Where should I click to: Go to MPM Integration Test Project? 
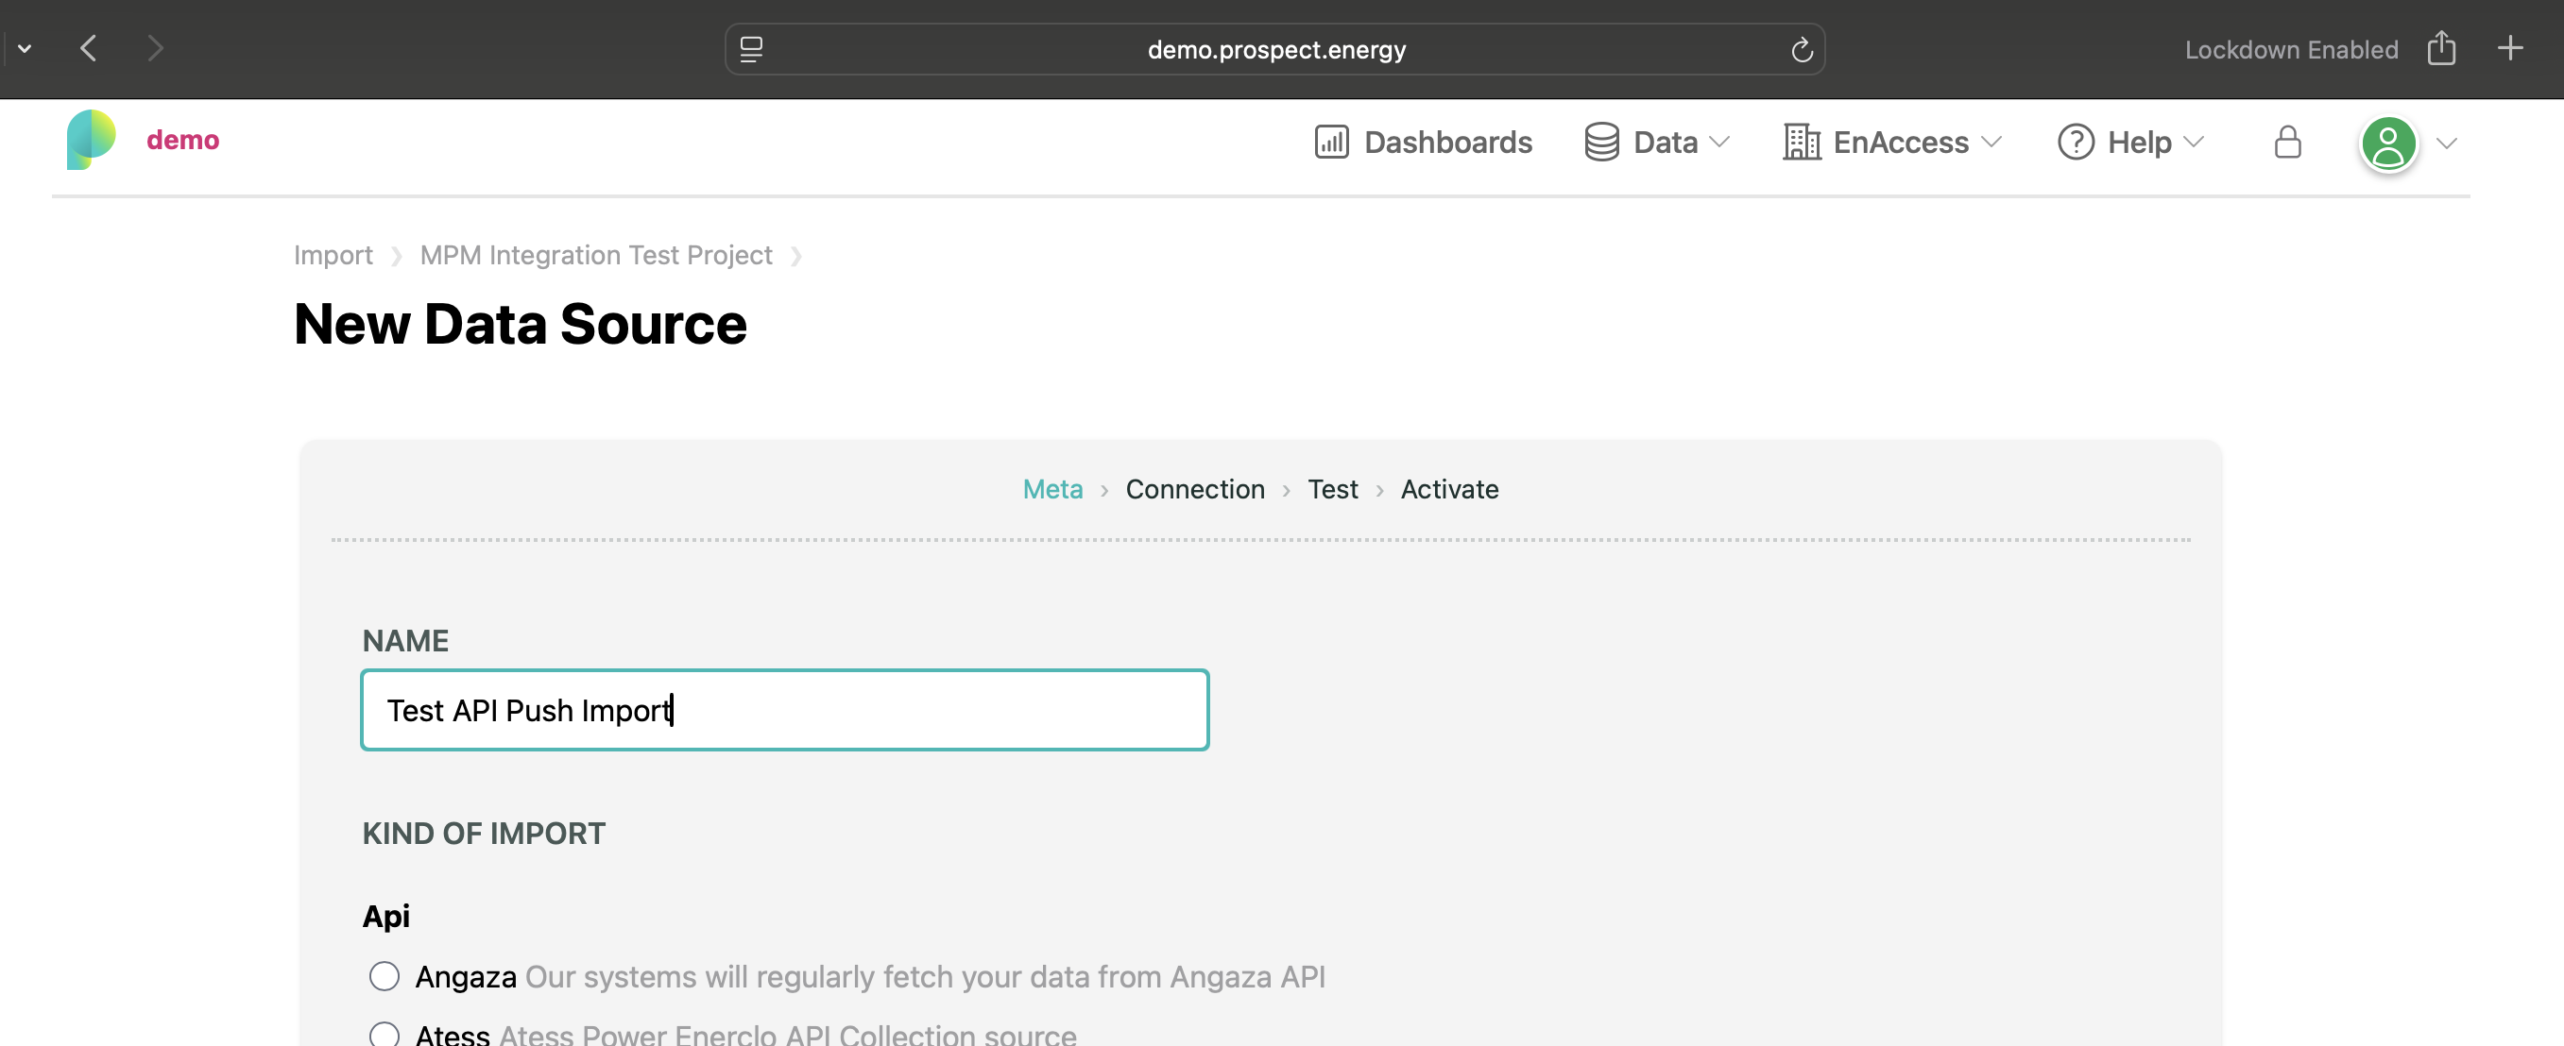click(594, 255)
